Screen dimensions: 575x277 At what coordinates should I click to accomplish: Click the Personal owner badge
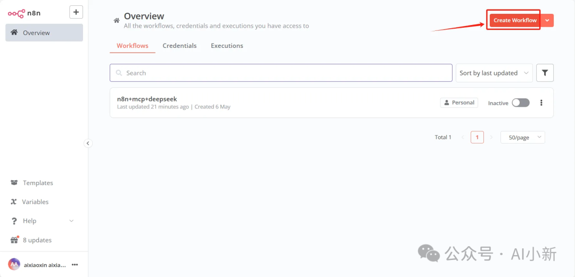[x=459, y=103]
